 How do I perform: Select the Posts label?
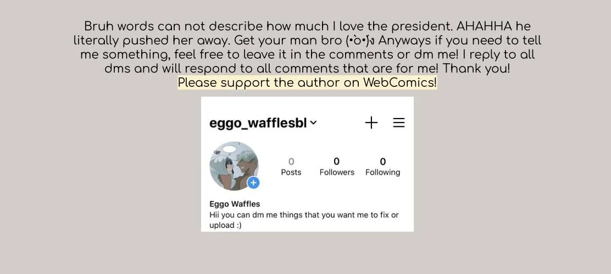(291, 172)
